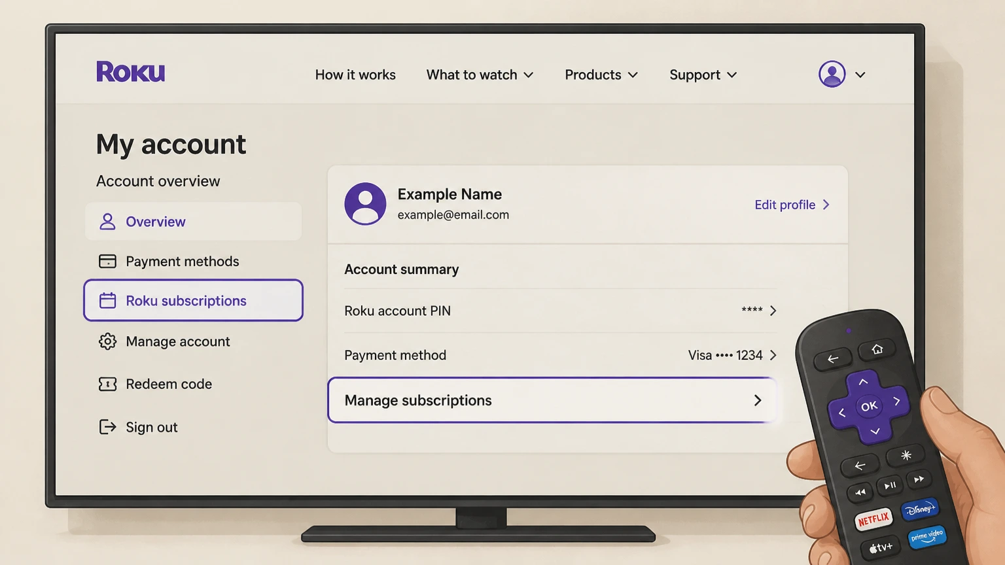Open the How it works page
The image size is (1005, 565).
click(355, 75)
